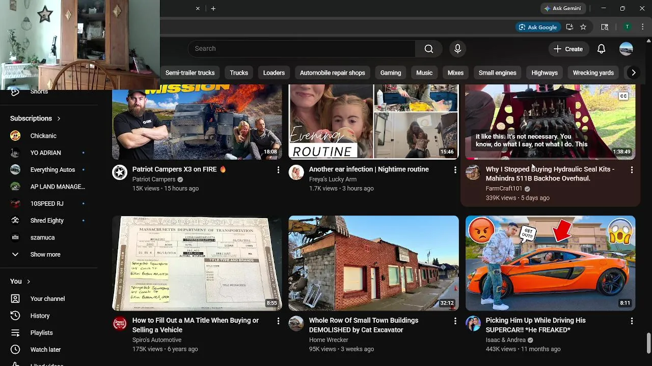Viewport: 652px width, 366px height.
Task: Open Chrome profile T icon
Action: click(628, 27)
